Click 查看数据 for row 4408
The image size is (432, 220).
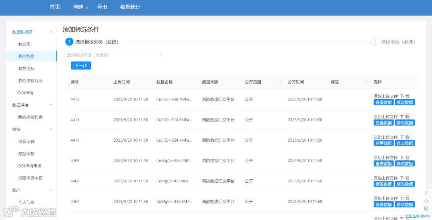[x=384, y=184]
